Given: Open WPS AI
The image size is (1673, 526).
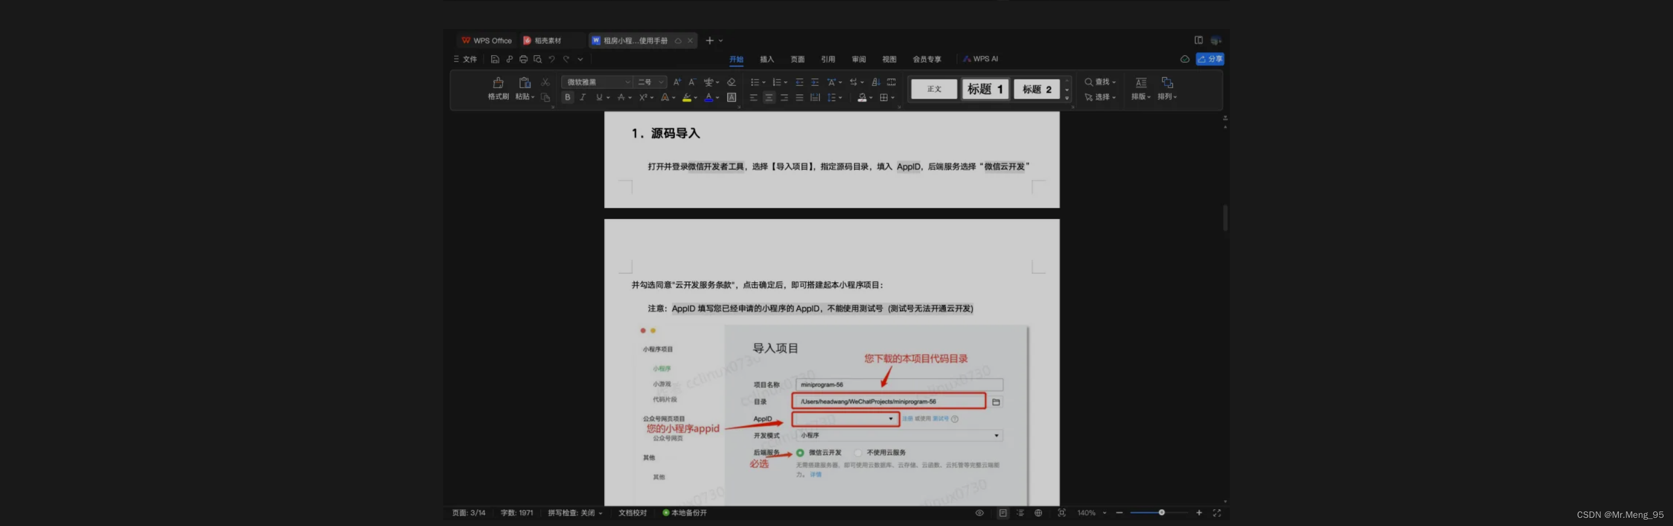Looking at the screenshot, I should pos(981,59).
